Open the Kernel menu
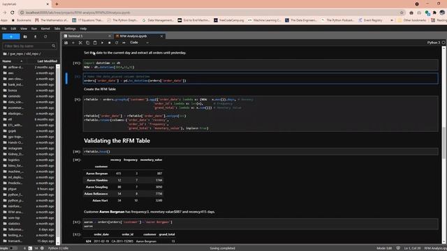This screenshot has width=447, height=251. (45, 29)
